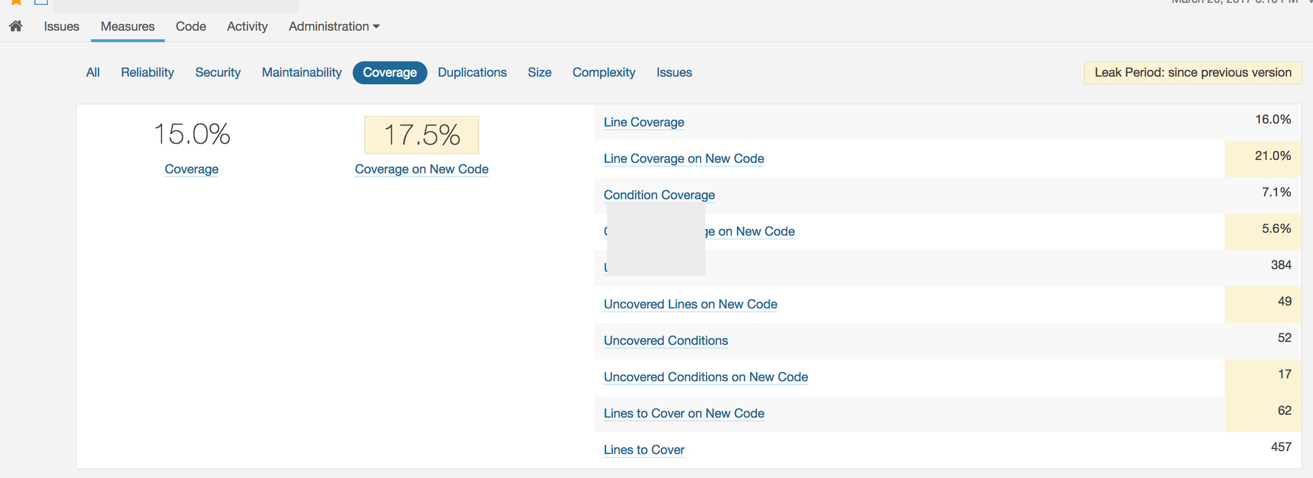Open the Complexity domain
1313x478 pixels.
click(603, 72)
